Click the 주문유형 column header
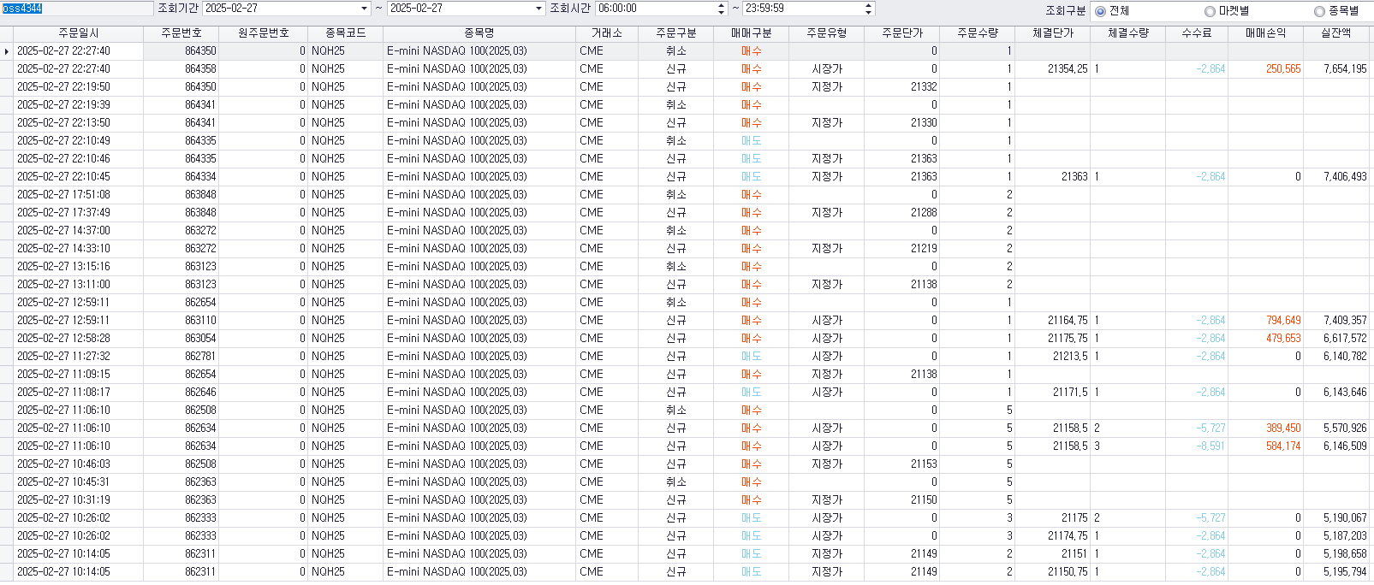Viewport: 1374px width, 585px height. pos(827,33)
